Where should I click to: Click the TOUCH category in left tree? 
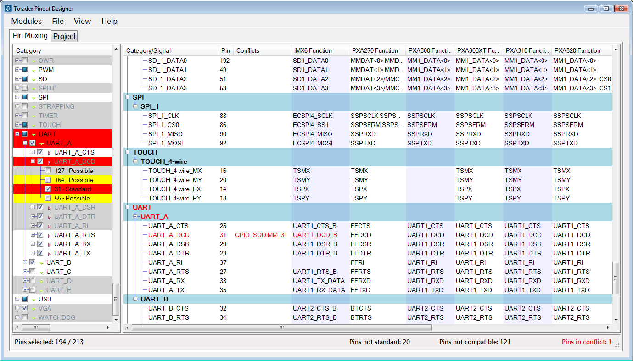pos(50,125)
